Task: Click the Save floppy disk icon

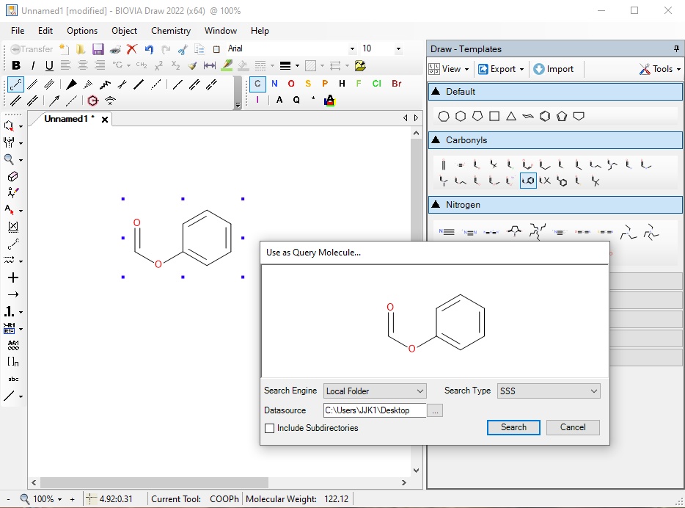Action: [x=98, y=49]
